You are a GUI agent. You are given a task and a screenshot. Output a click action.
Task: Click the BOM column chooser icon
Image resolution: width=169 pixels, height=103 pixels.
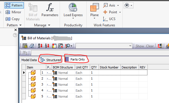pyautogui.click(x=61, y=46)
